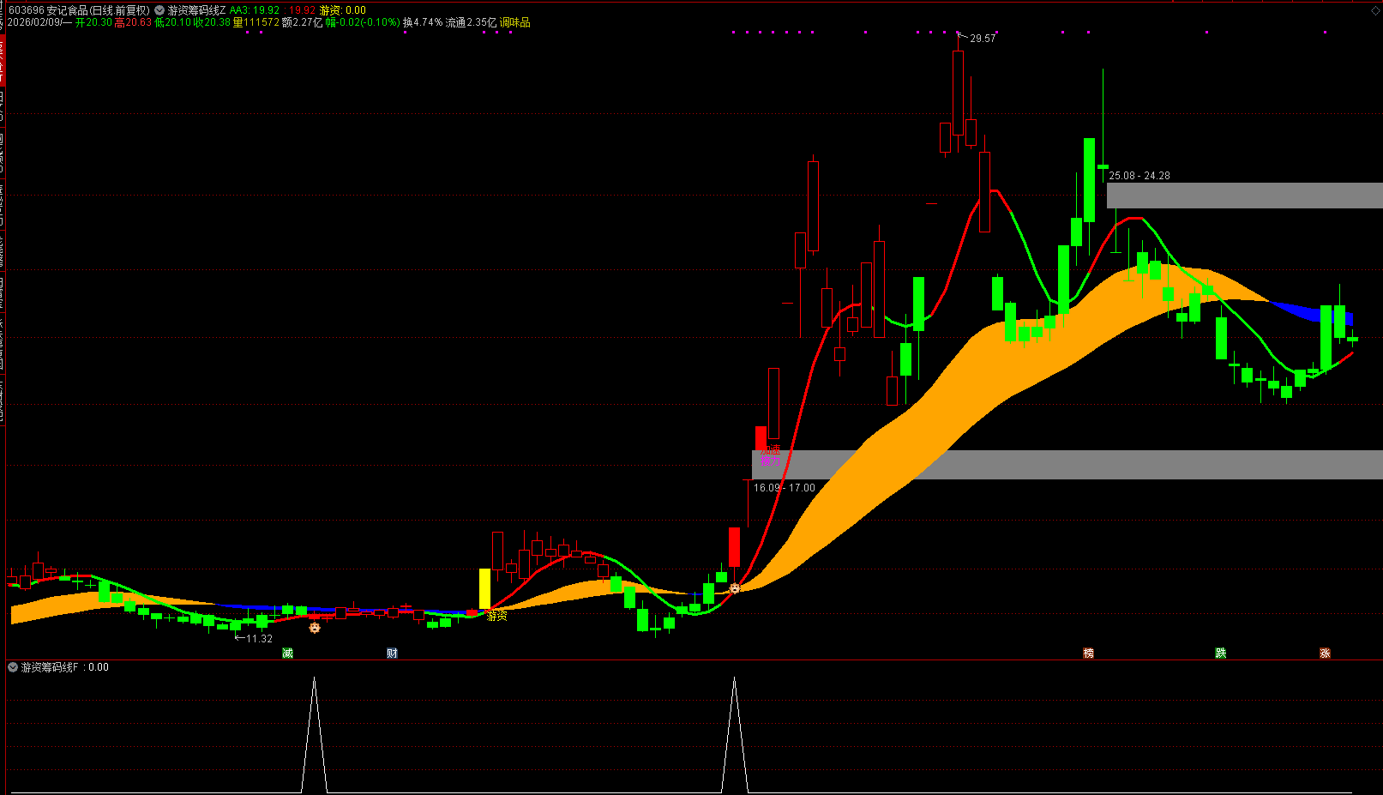1383x795 pixels.
Task: Click the 涨 marker icon
Action: click(1325, 653)
